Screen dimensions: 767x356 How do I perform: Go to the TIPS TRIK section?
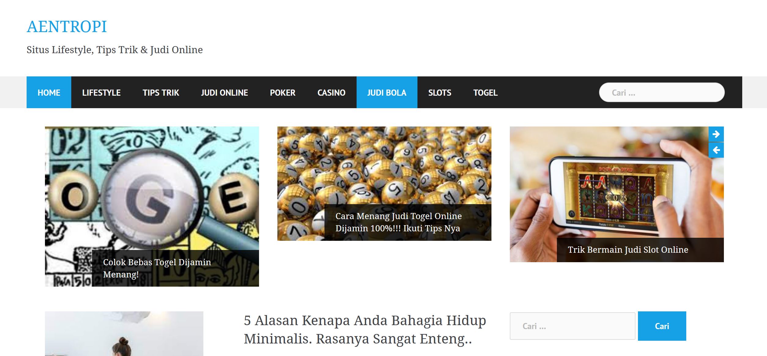(161, 92)
